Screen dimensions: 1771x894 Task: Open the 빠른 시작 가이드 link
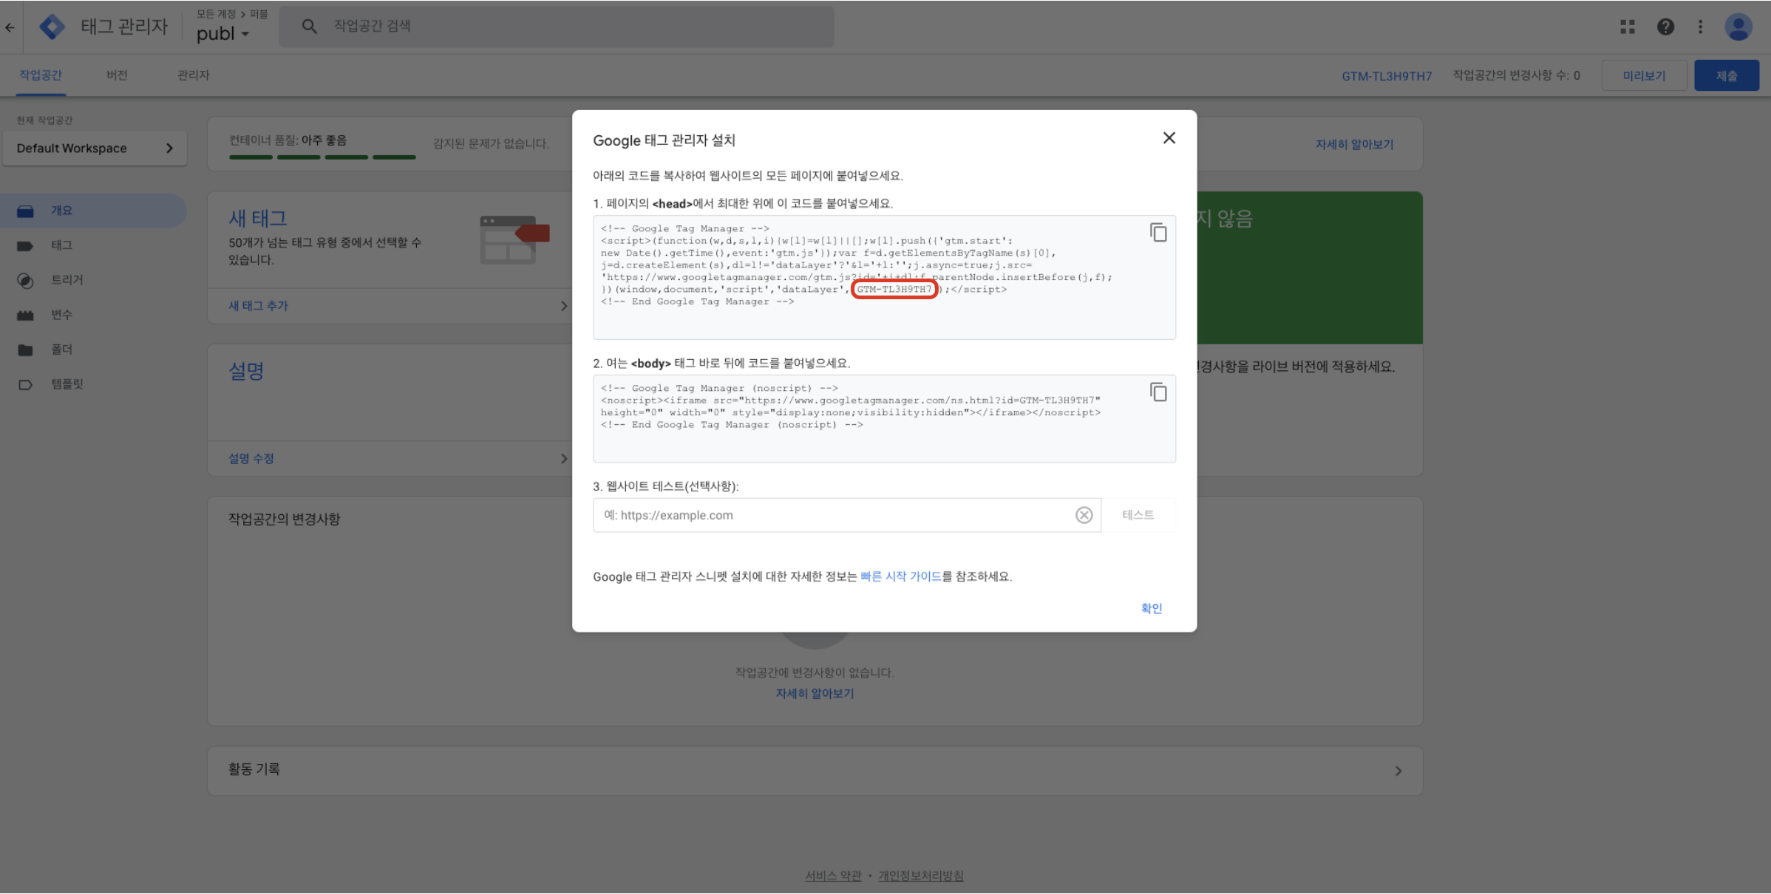(900, 576)
